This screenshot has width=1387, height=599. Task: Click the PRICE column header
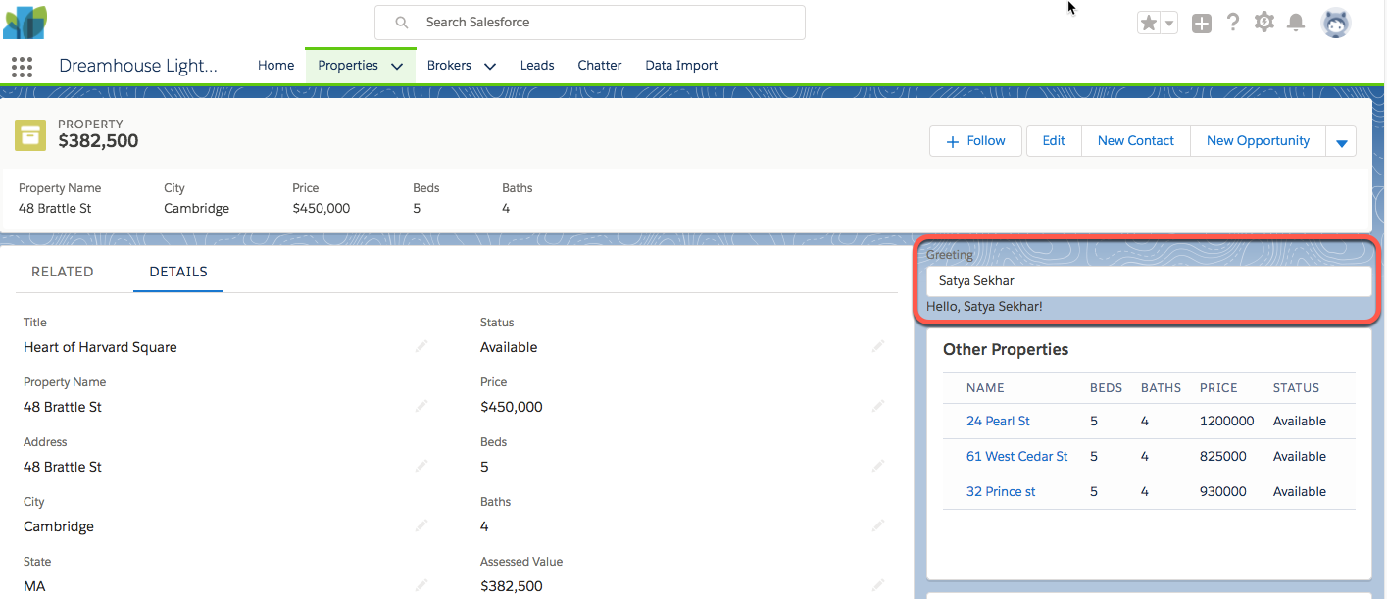1218,388
